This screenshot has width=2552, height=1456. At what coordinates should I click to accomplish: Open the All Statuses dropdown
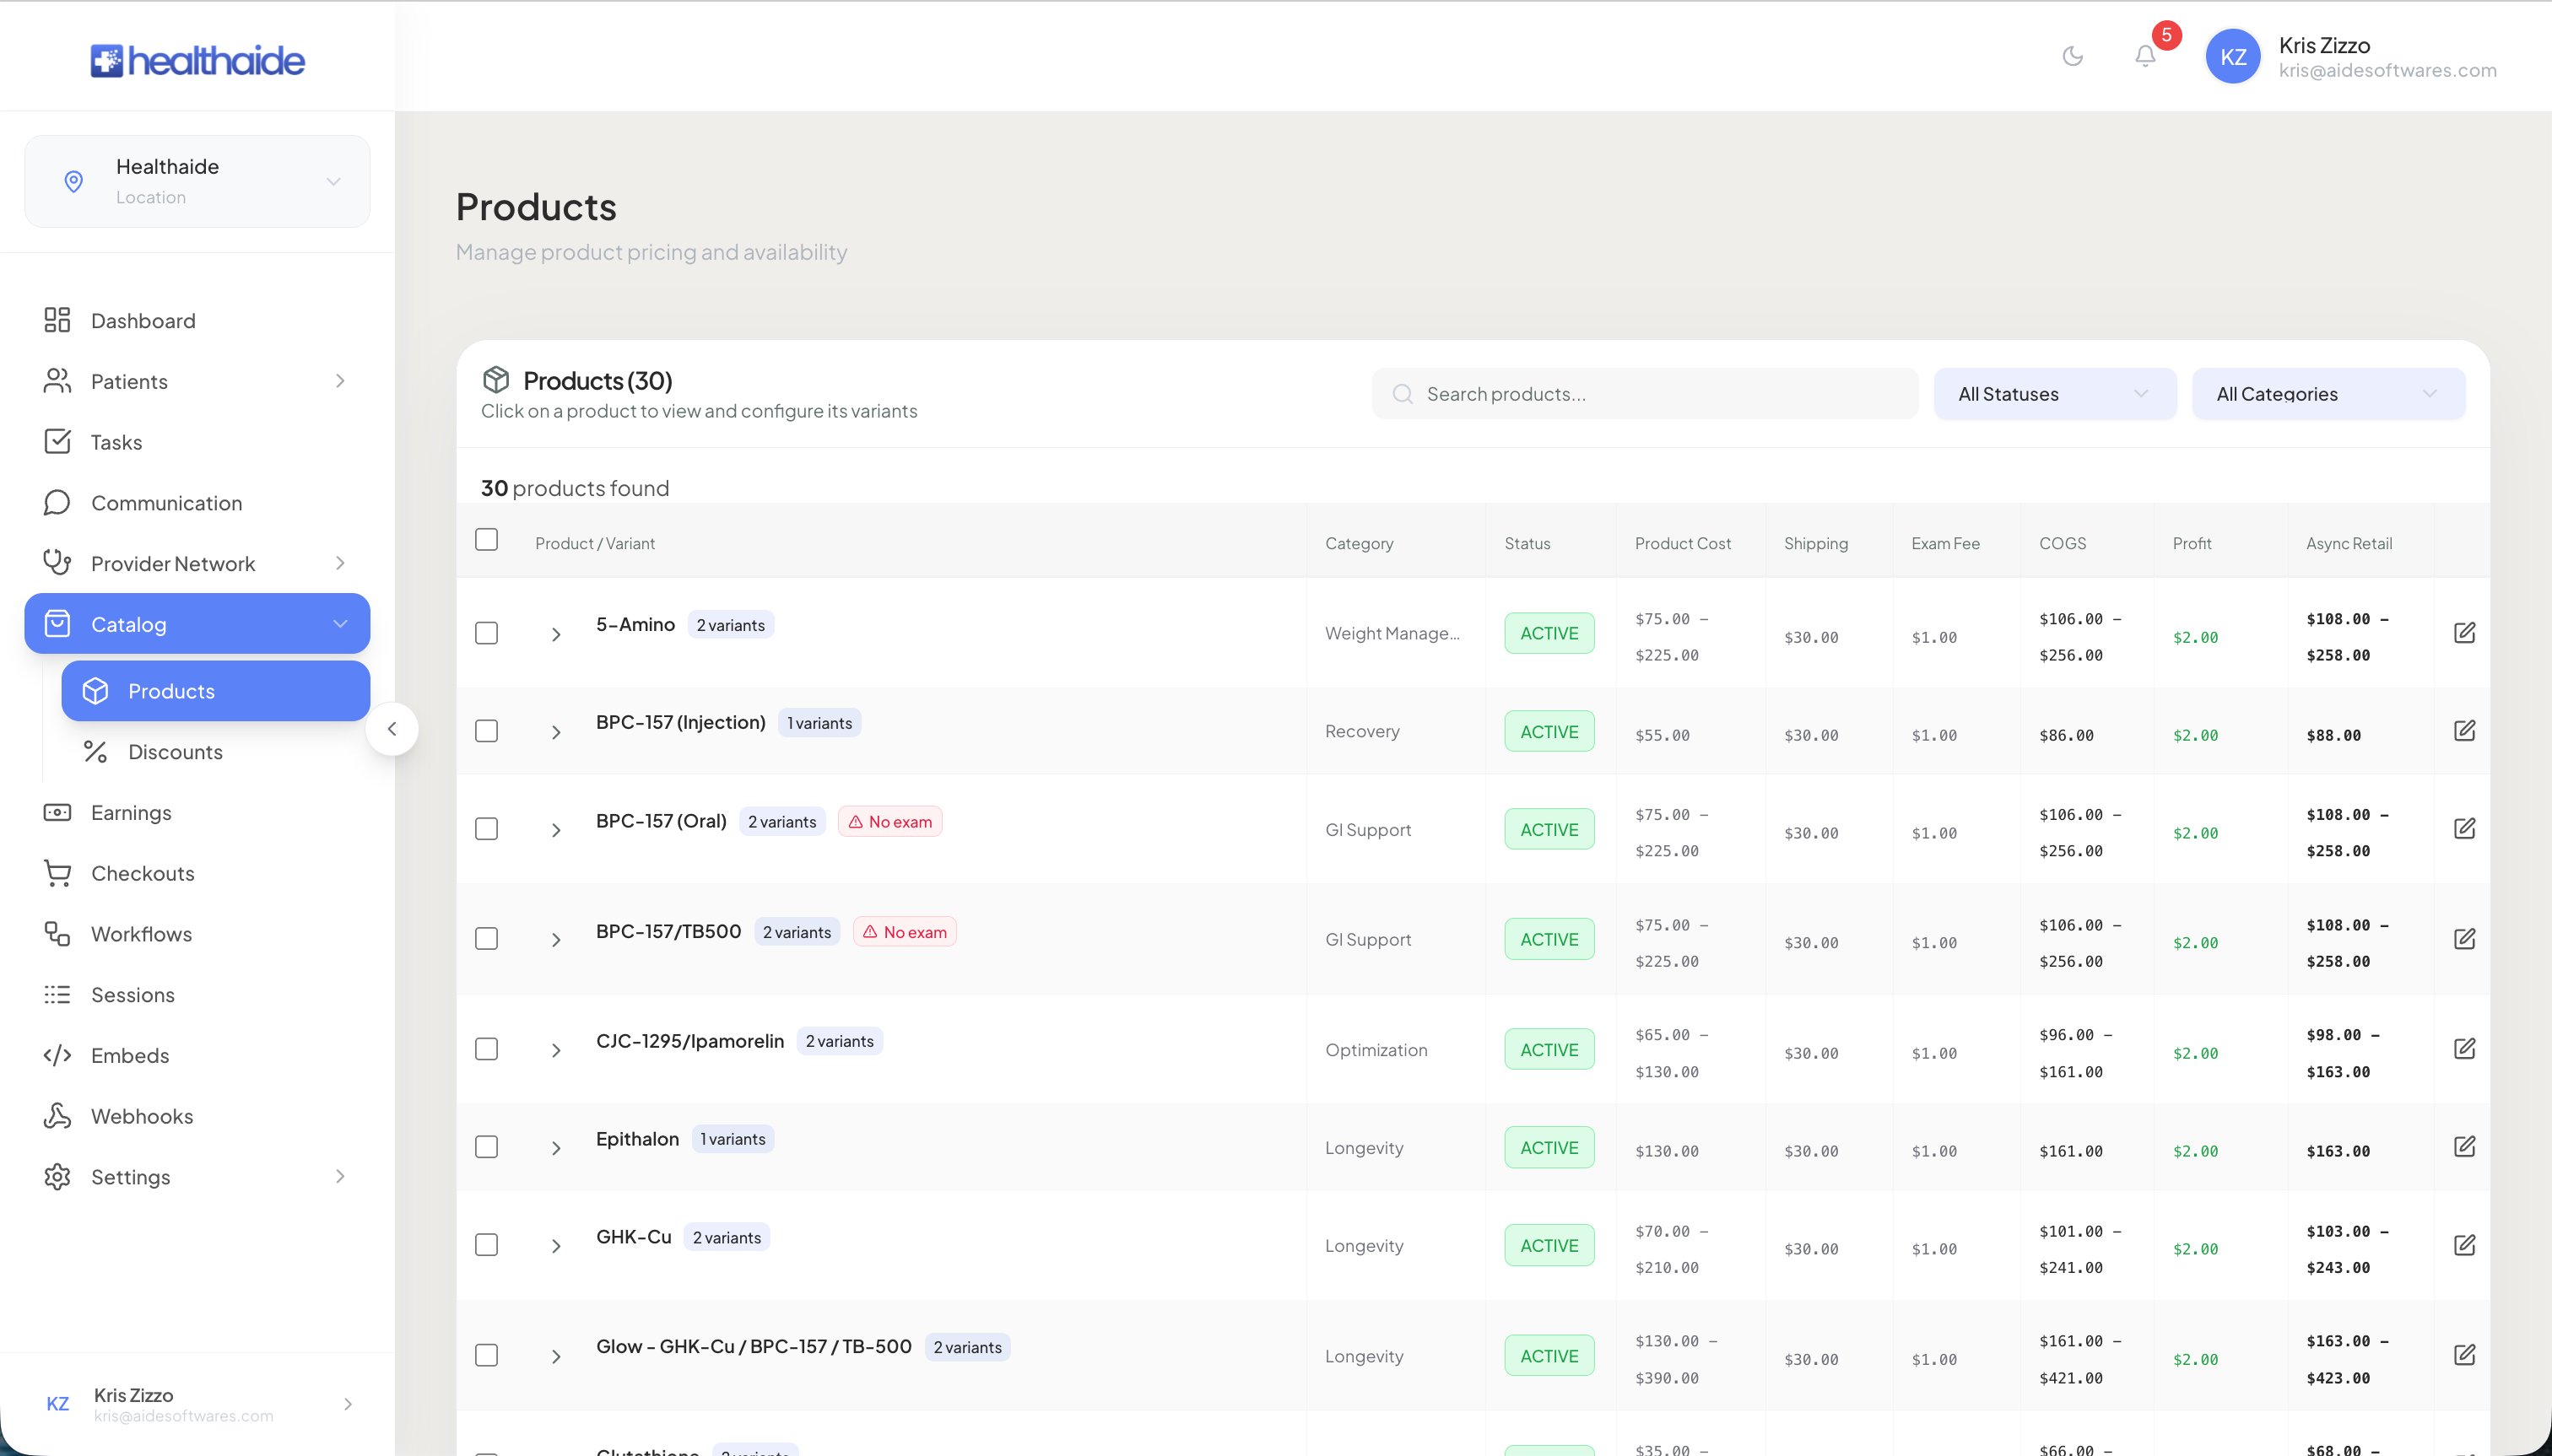coord(2055,394)
